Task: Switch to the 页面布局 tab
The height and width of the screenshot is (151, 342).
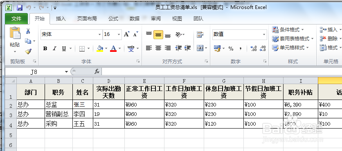Action: coord(87,19)
